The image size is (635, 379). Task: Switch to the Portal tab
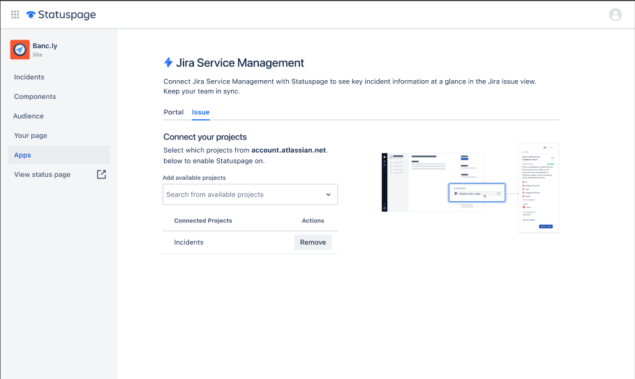(x=173, y=112)
